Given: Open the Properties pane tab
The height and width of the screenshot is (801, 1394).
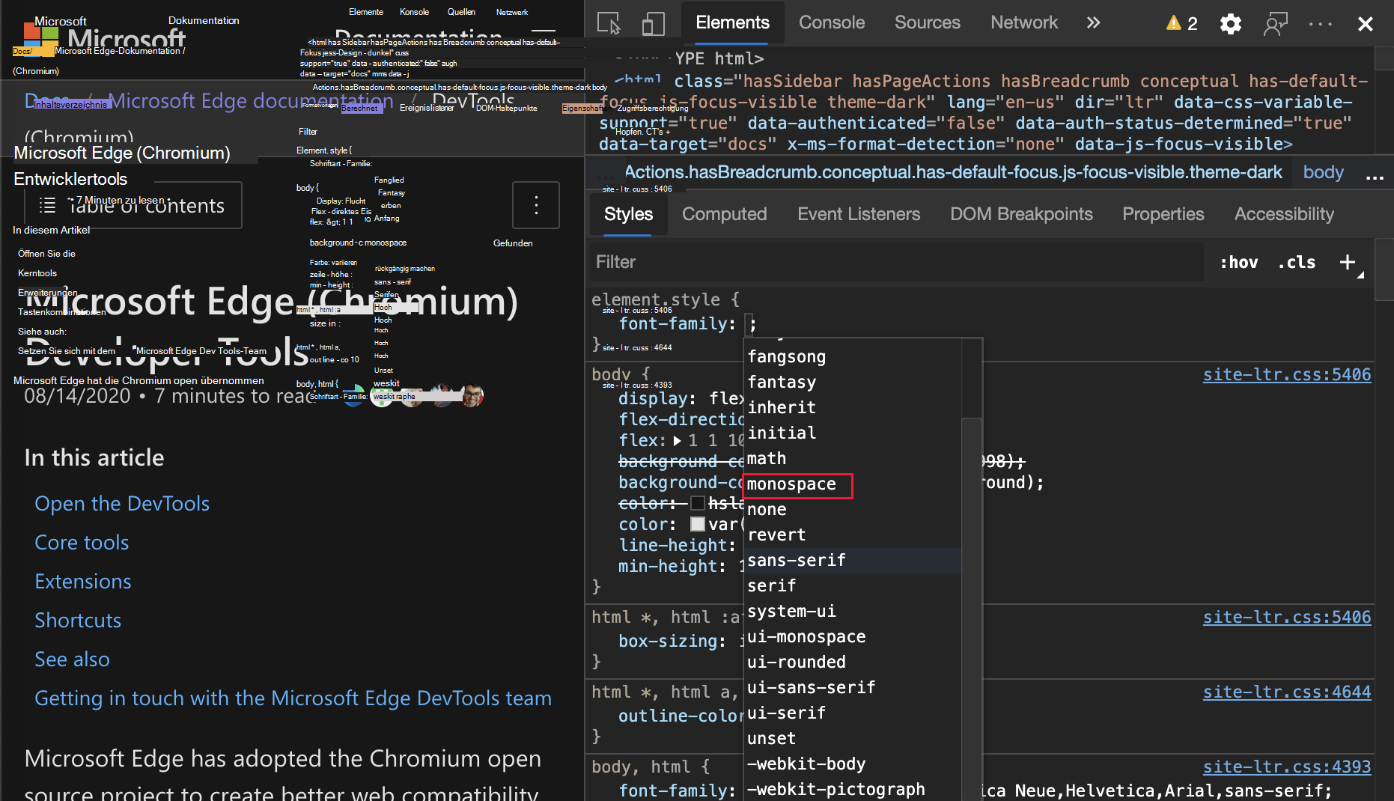Looking at the screenshot, I should [x=1163, y=214].
